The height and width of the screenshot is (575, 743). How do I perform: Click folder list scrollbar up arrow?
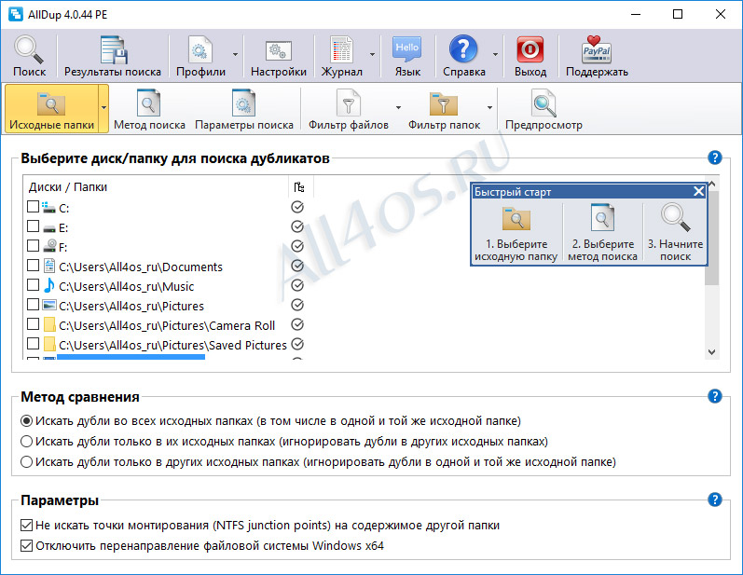click(712, 182)
